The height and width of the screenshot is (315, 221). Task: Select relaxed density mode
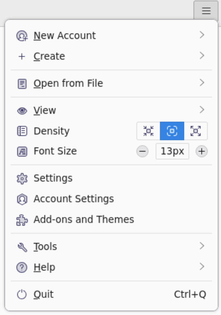196,131
